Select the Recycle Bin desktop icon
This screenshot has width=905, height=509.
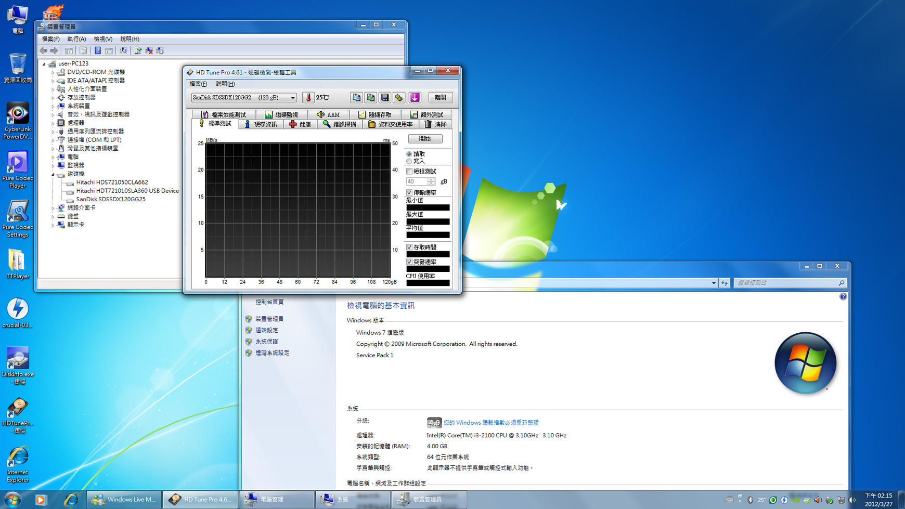coord(18,68)
